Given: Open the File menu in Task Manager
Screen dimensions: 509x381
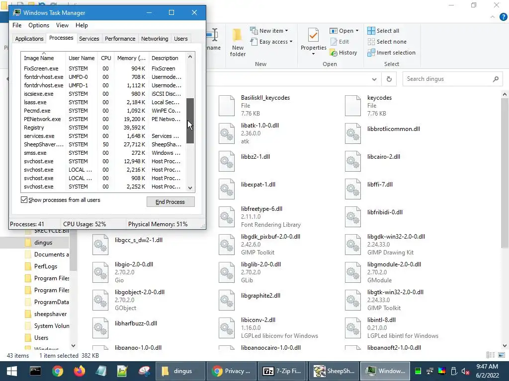Looking at the screenshot, I should [17, 25].
